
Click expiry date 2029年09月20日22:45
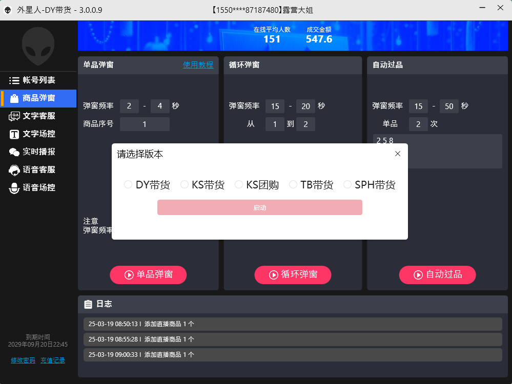tap(38, 345)
